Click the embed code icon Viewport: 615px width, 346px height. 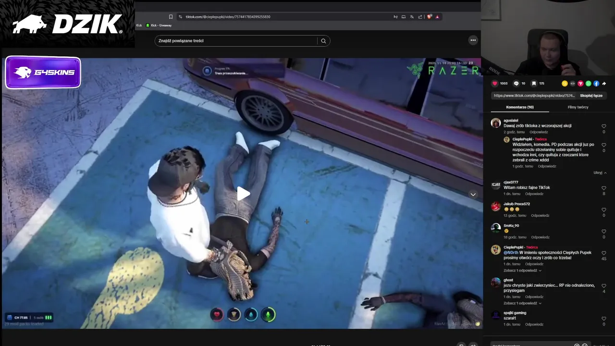click(572, 84)
